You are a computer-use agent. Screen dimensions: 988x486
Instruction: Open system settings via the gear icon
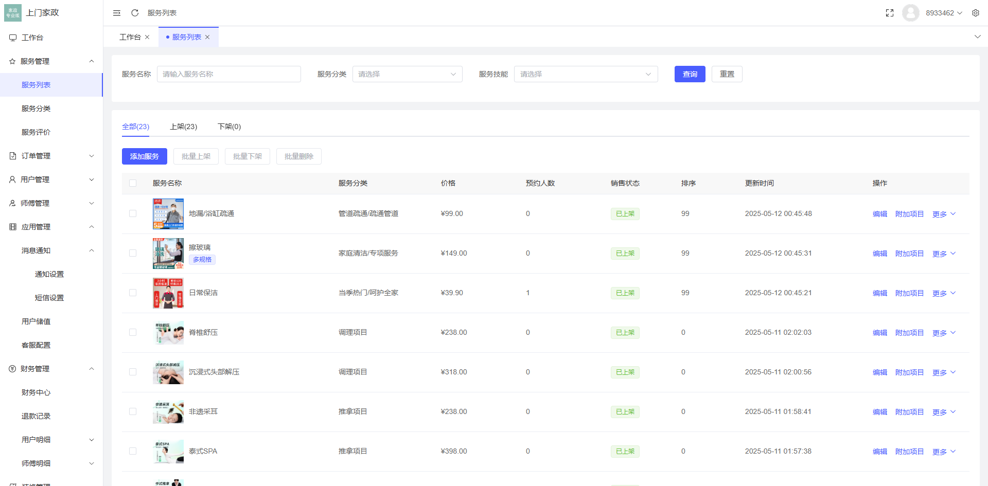click(x=976, y=12)
